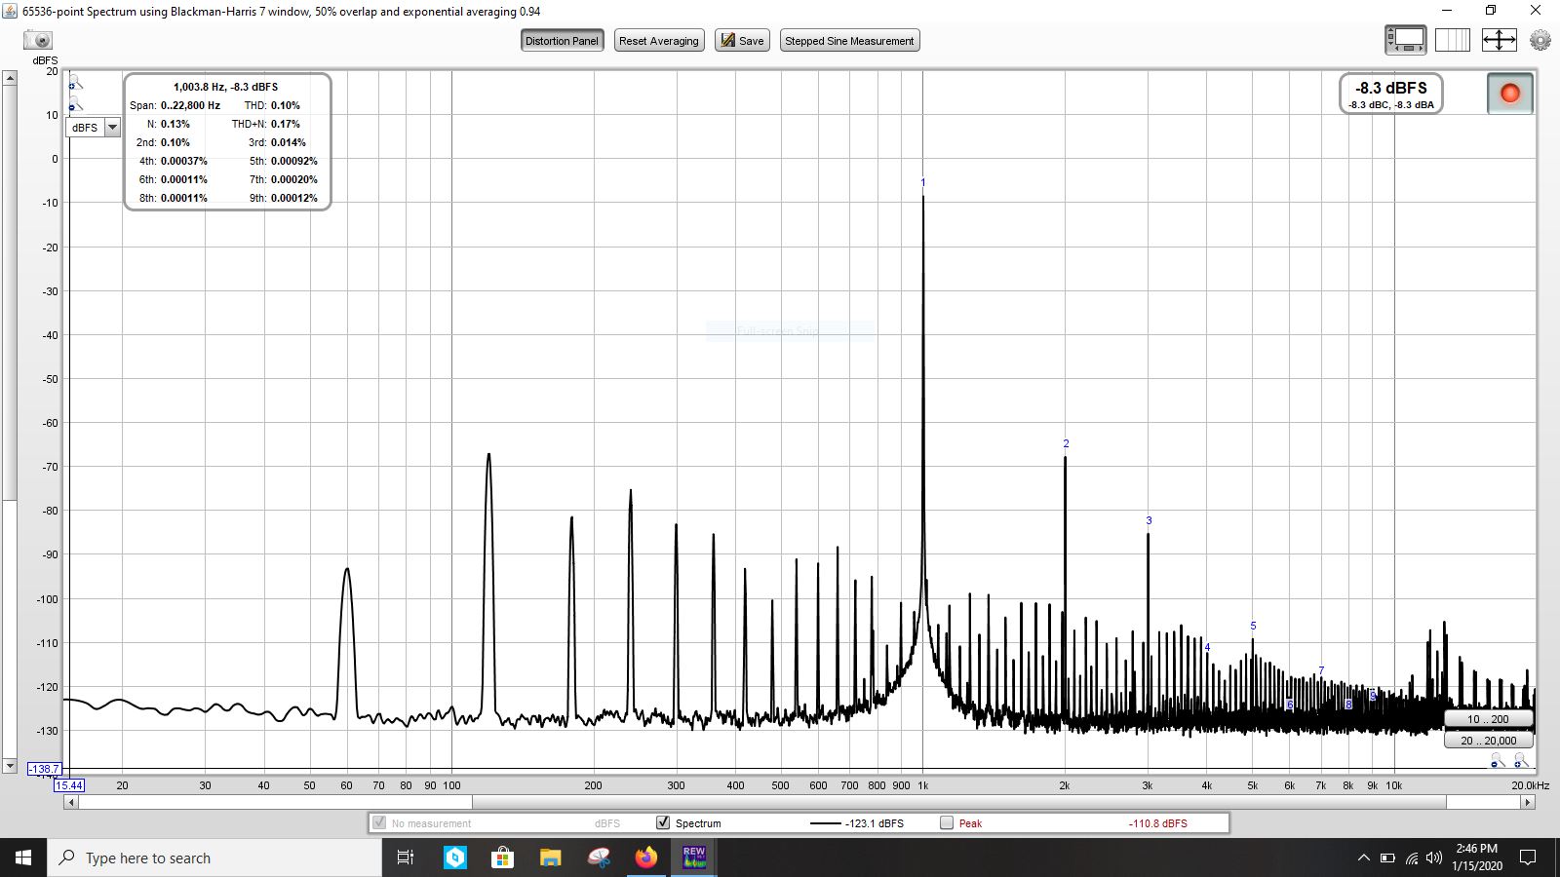Zoom out horizontally using the minus magnifier
The image size is (1560, 877).
pos(1498,761)
